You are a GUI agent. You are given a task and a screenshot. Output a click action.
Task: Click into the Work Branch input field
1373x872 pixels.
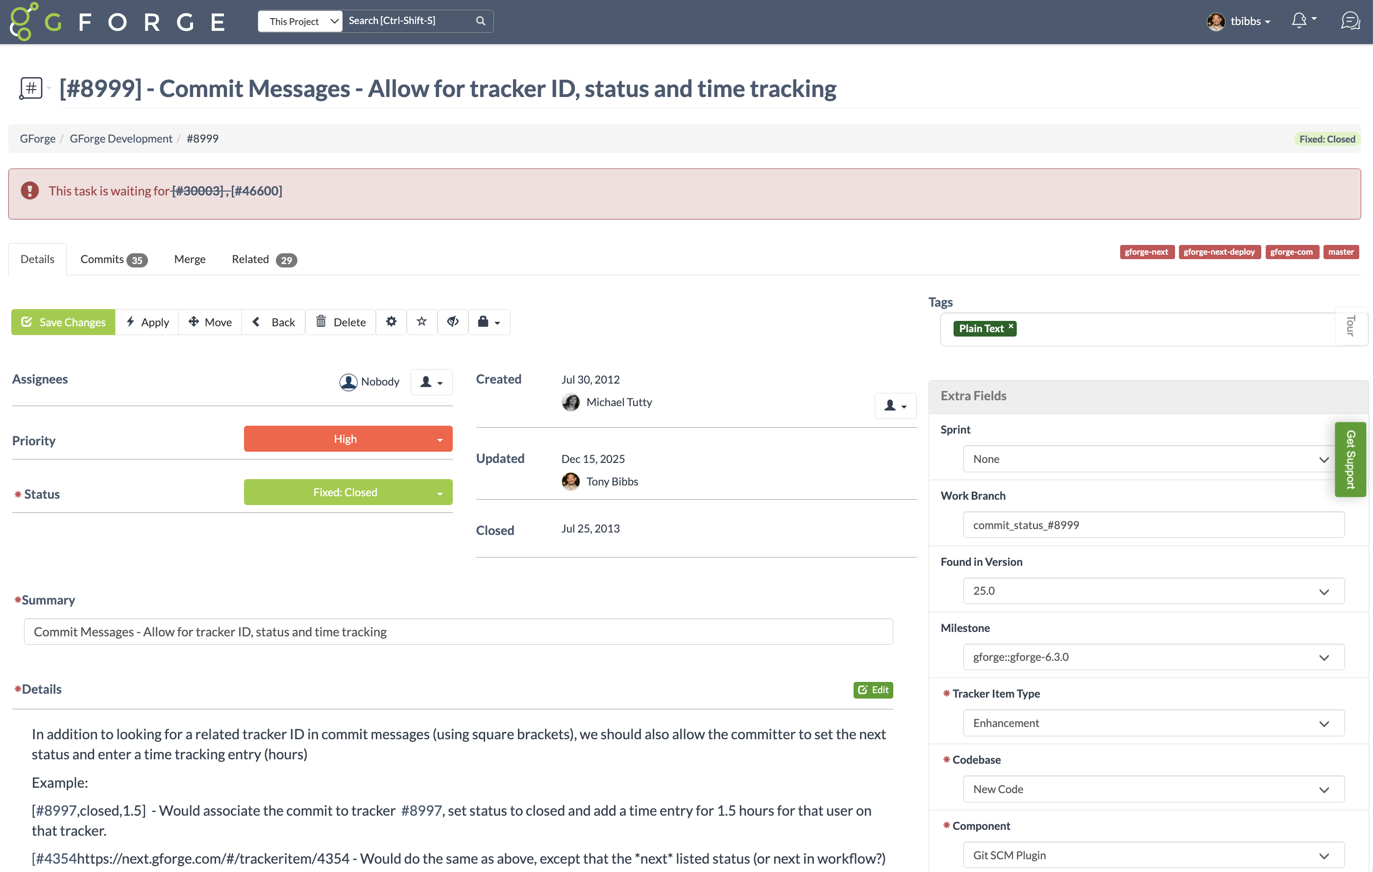pyautogui.click(x=1153, y=525)
